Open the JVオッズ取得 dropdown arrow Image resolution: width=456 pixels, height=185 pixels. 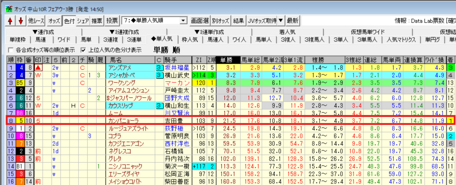coord(280,20)
